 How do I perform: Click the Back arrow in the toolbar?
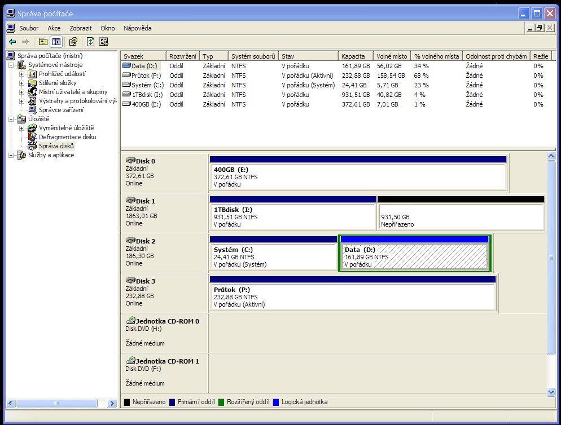pos(12,42)
